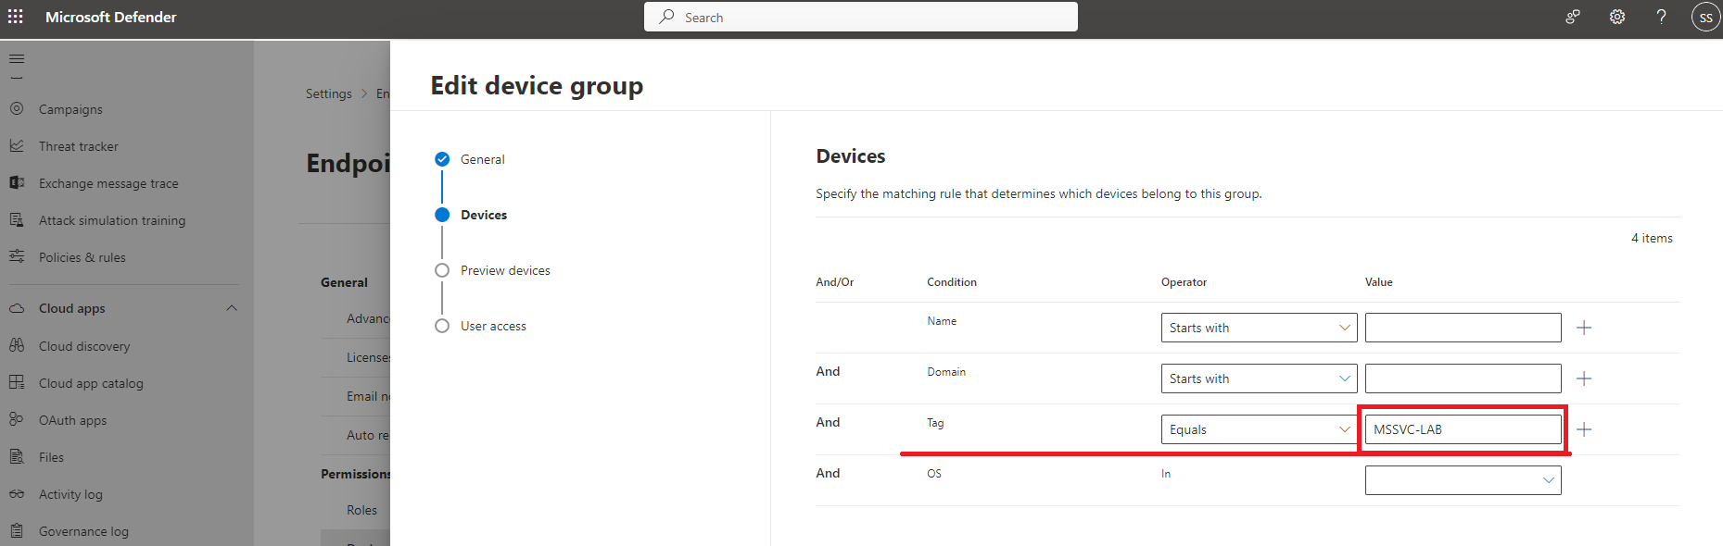Image resolution: width=1723 pixels, height=546 pixels.
Task: Click the Policies & rules sliders icon
Action: click(17, 256)
